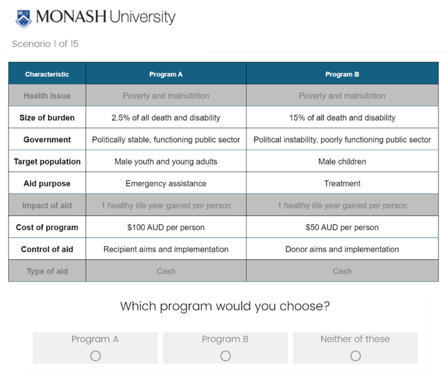Screen dimensions: 447x372
Task: Select the Program A radio button
Action: [x=95, y=356]
